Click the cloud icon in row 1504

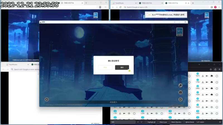212,95
